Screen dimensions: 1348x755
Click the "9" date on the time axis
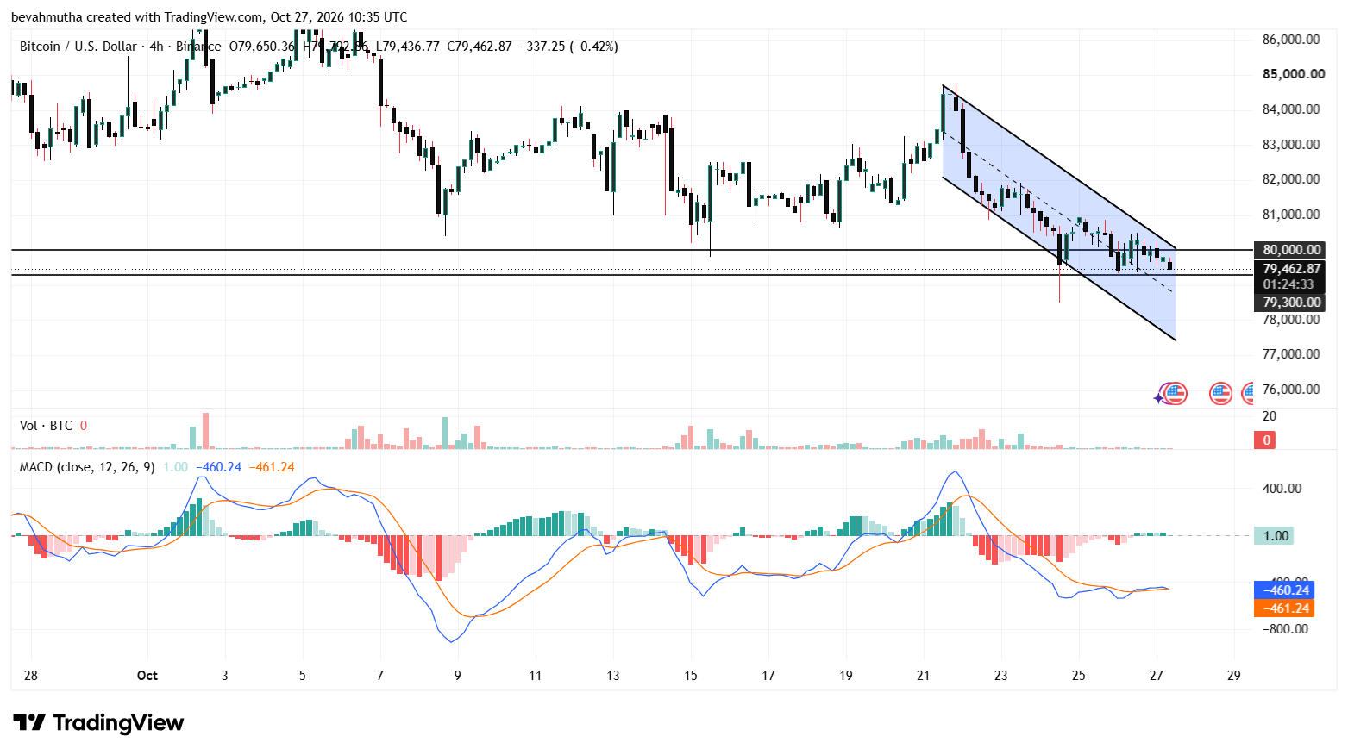click(x=458, y=676)
